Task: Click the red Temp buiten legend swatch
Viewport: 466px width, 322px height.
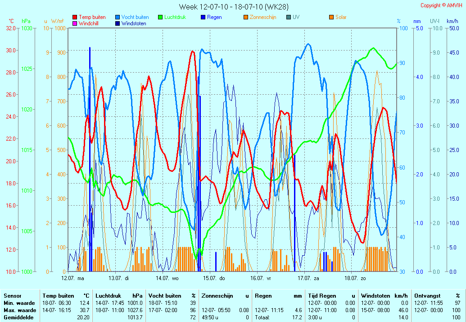Action: tap(75, 17)
